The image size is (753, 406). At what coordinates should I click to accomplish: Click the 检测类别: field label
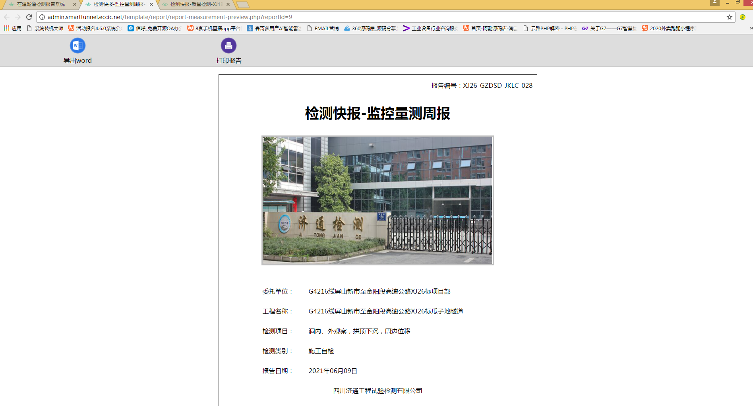278,351
